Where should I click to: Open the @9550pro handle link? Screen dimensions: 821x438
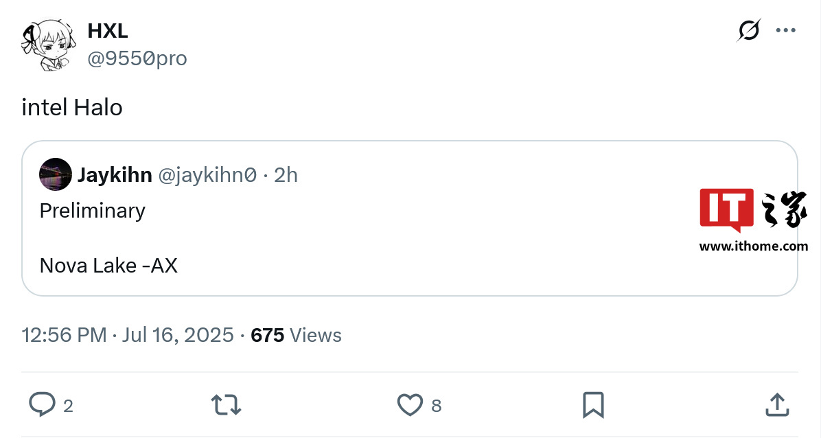click(137, 59)
